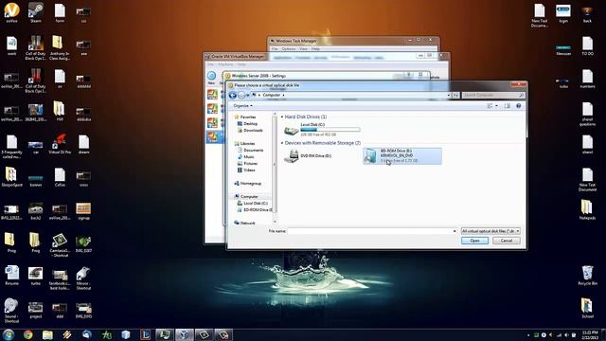Click taskbar clock showing time and date

pyautogui.click(x=589, y=334)
